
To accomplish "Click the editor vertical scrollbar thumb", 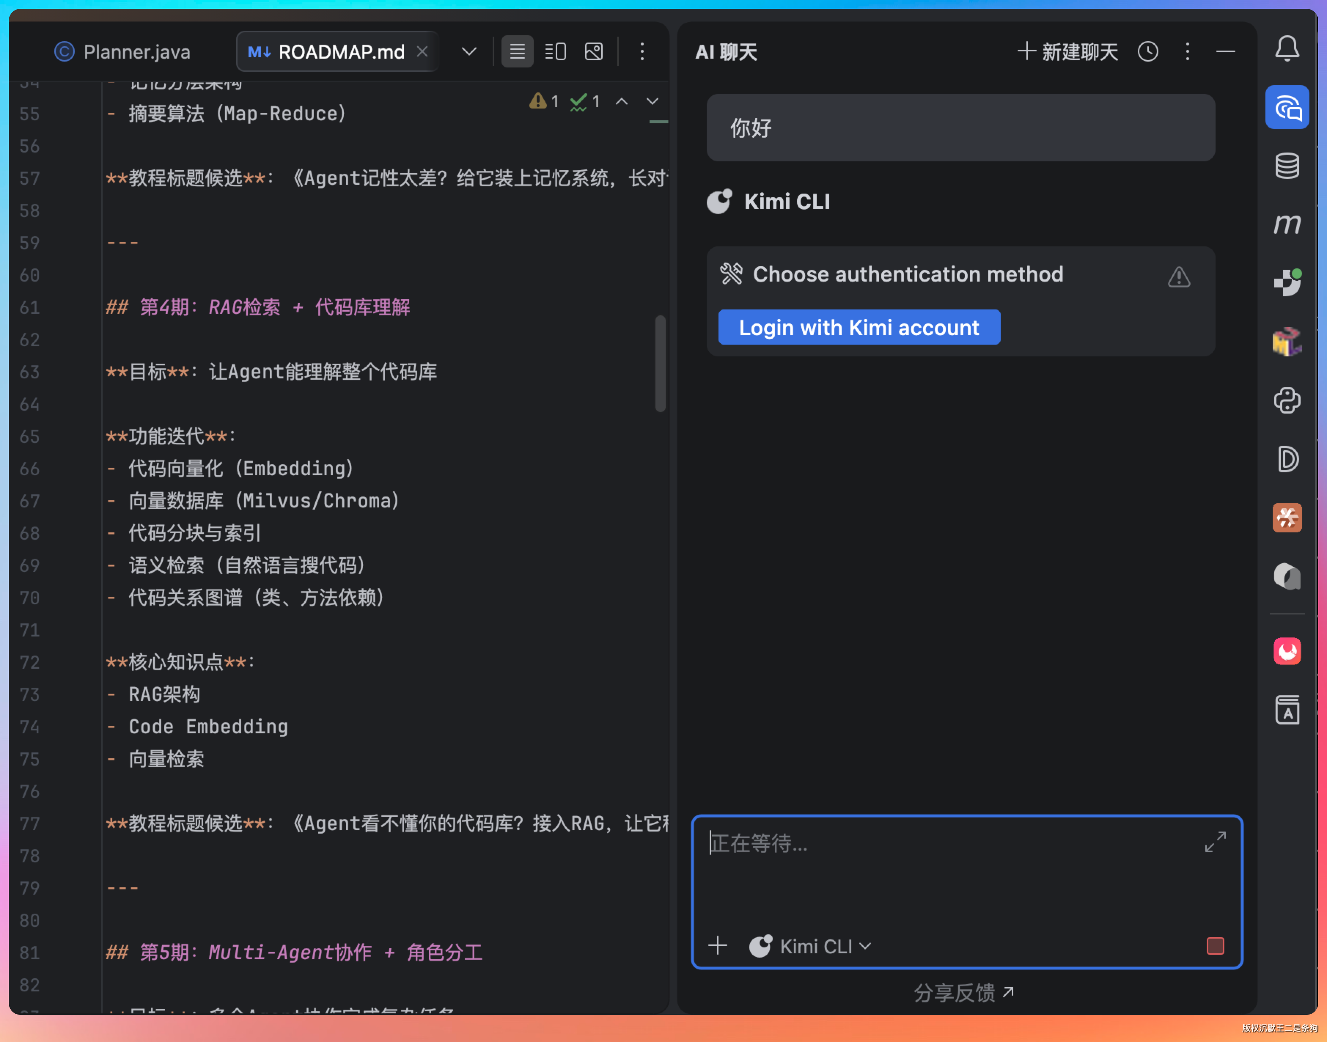I will [x=660, y=364].
